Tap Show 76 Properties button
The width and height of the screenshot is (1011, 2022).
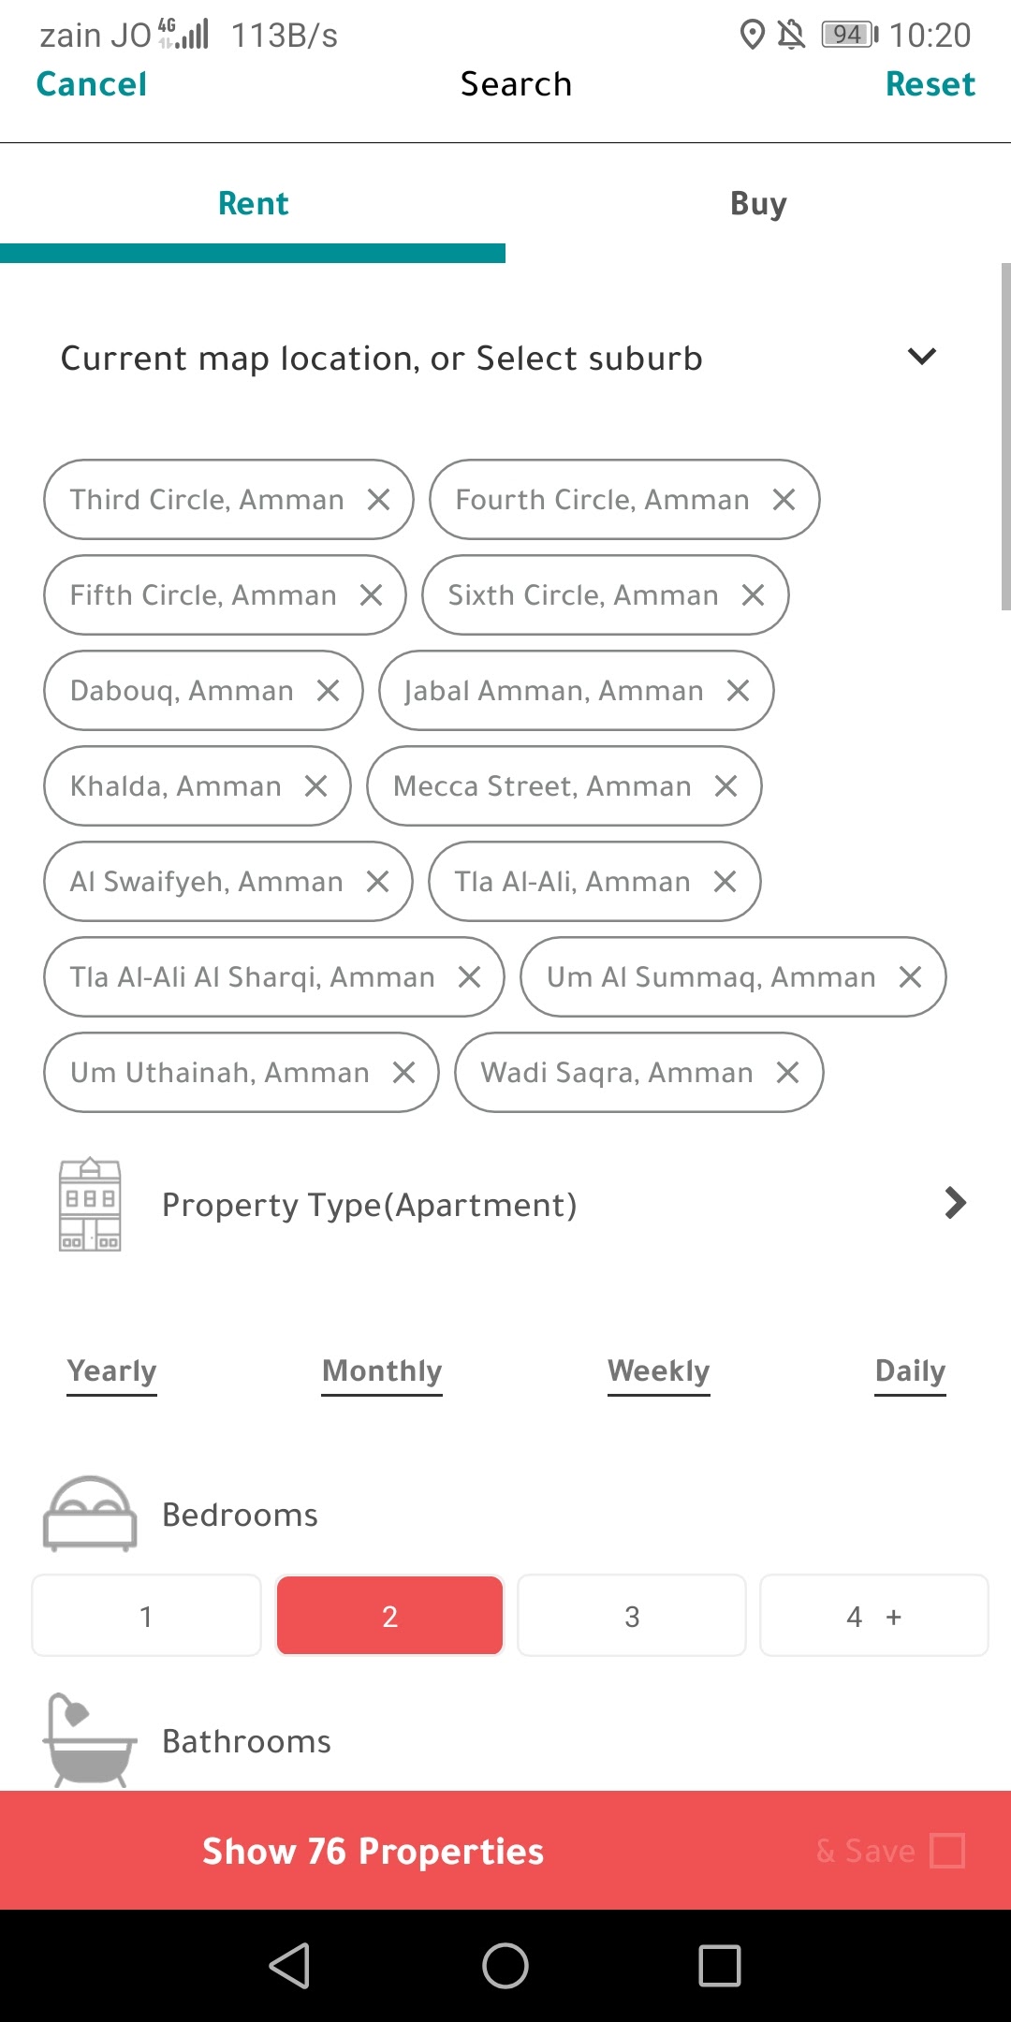(x=374, y=1851)
